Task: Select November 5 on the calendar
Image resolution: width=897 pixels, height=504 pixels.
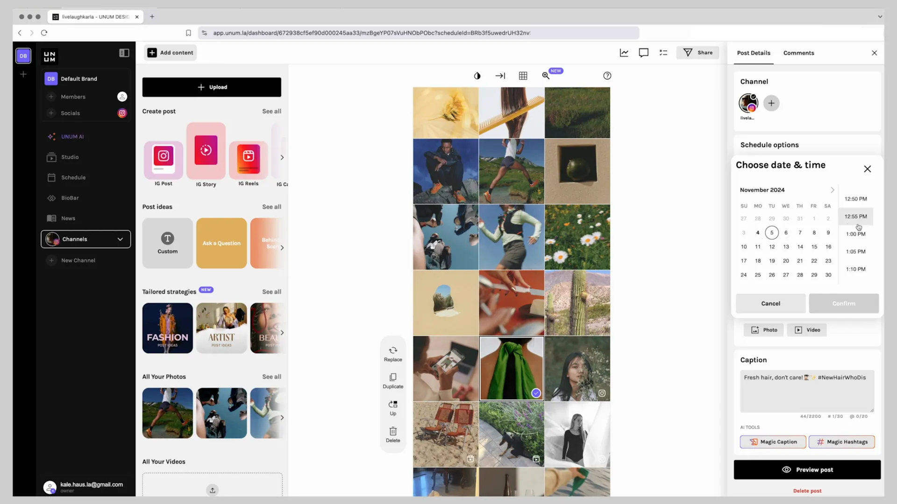Action: (x=771, y=232)
